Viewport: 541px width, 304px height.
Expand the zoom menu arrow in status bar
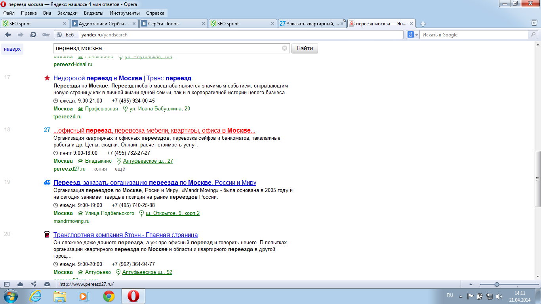click(471, 284)
